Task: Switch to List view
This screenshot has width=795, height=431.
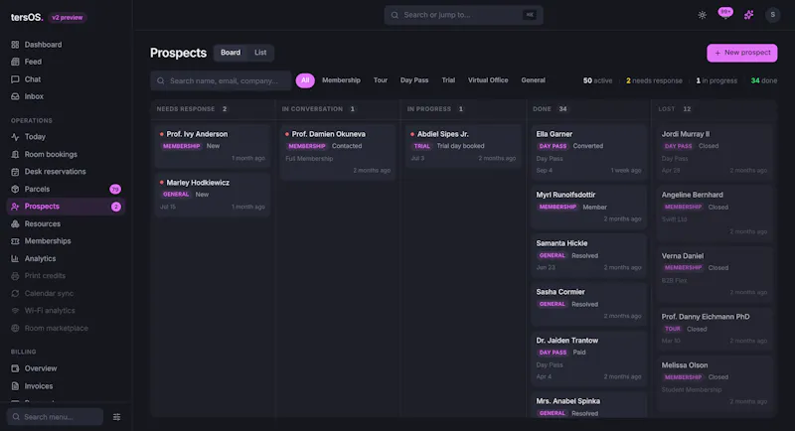Action: click(x=260, y=53)
